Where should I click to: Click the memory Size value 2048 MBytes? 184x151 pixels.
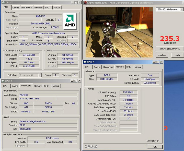click(x=107, y=79)
